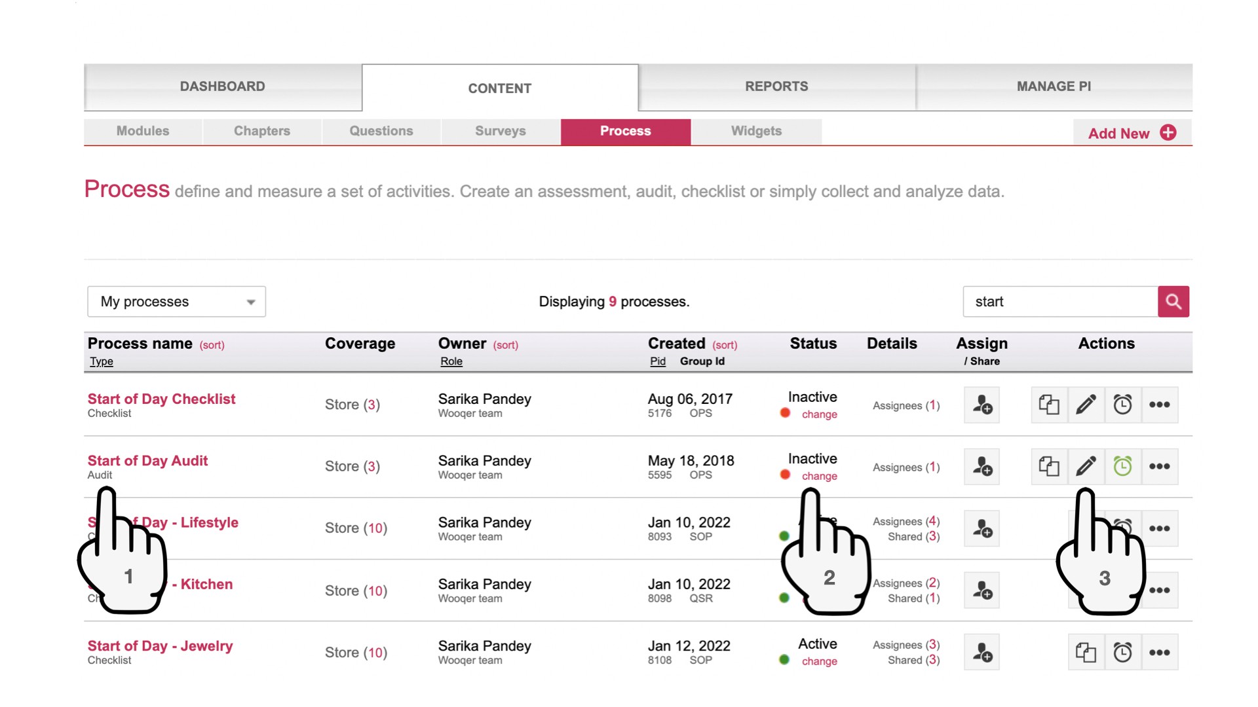
Task: Open the more actions ellipsis for Start of Day Jewelry
Action: point(1160,652)
